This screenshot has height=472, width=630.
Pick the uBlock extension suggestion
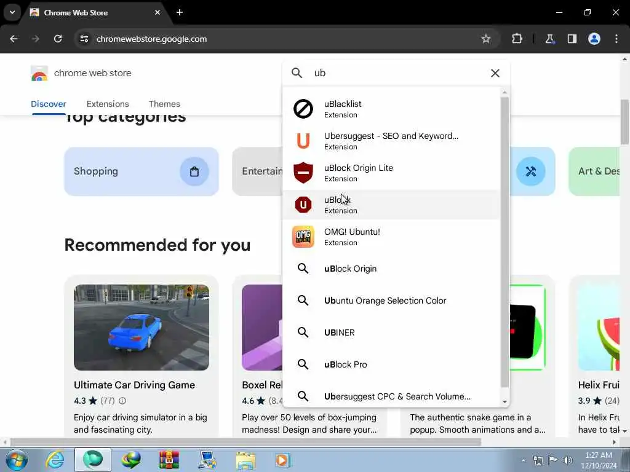(392, 205)
